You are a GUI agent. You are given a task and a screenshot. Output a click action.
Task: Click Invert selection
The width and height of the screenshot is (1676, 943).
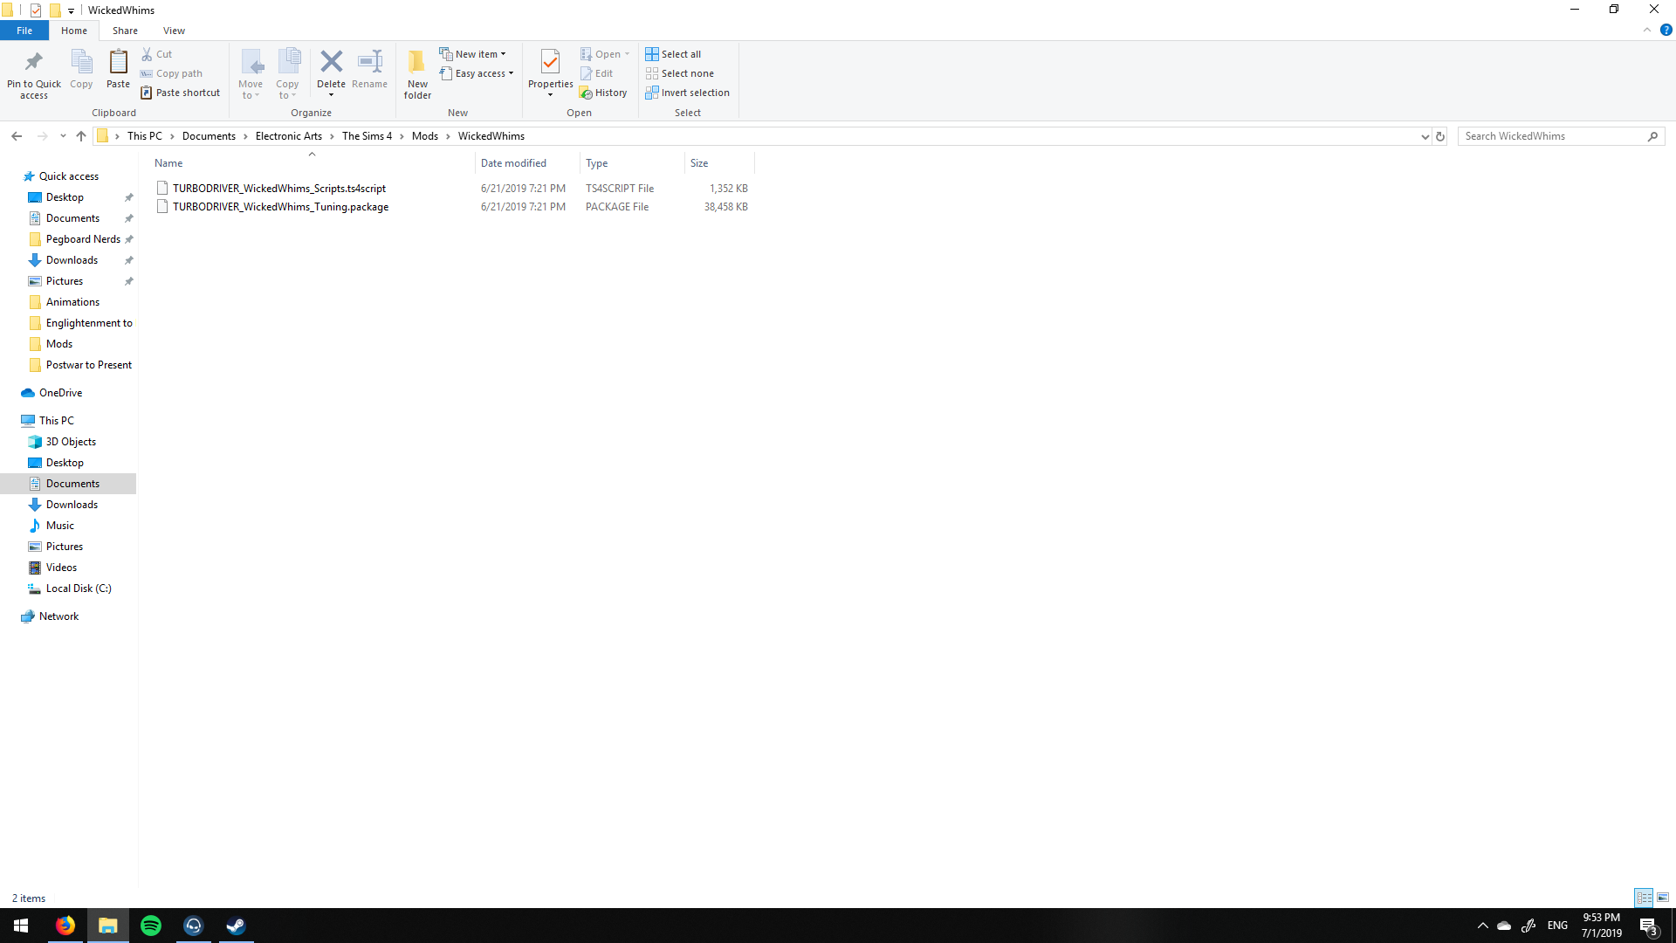tap(687, 93)
